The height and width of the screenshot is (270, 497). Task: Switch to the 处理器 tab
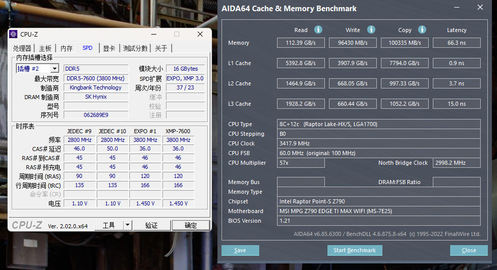point(22,48)
